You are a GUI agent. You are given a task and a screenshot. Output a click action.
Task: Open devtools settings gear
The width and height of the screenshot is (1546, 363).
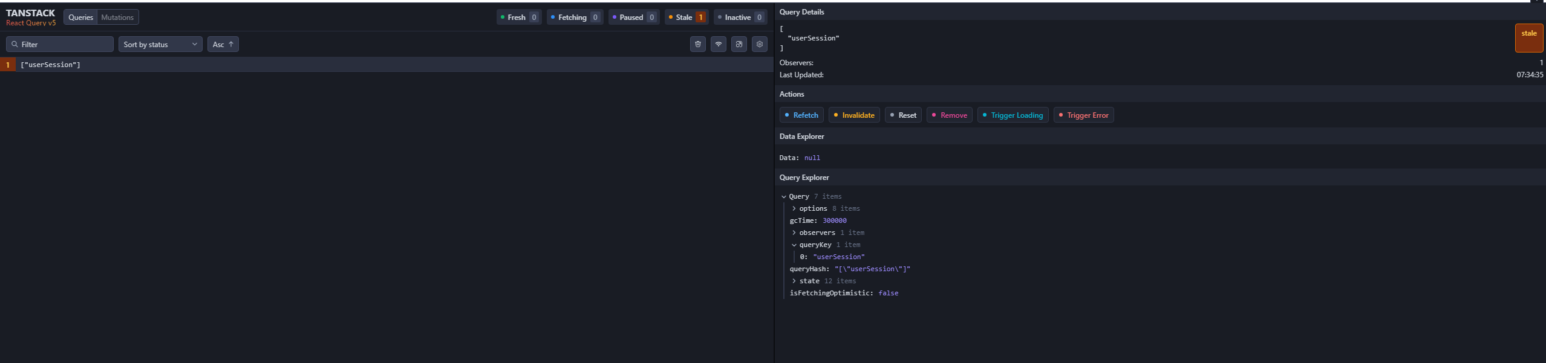pyautogui.click(x=760, y=44)
